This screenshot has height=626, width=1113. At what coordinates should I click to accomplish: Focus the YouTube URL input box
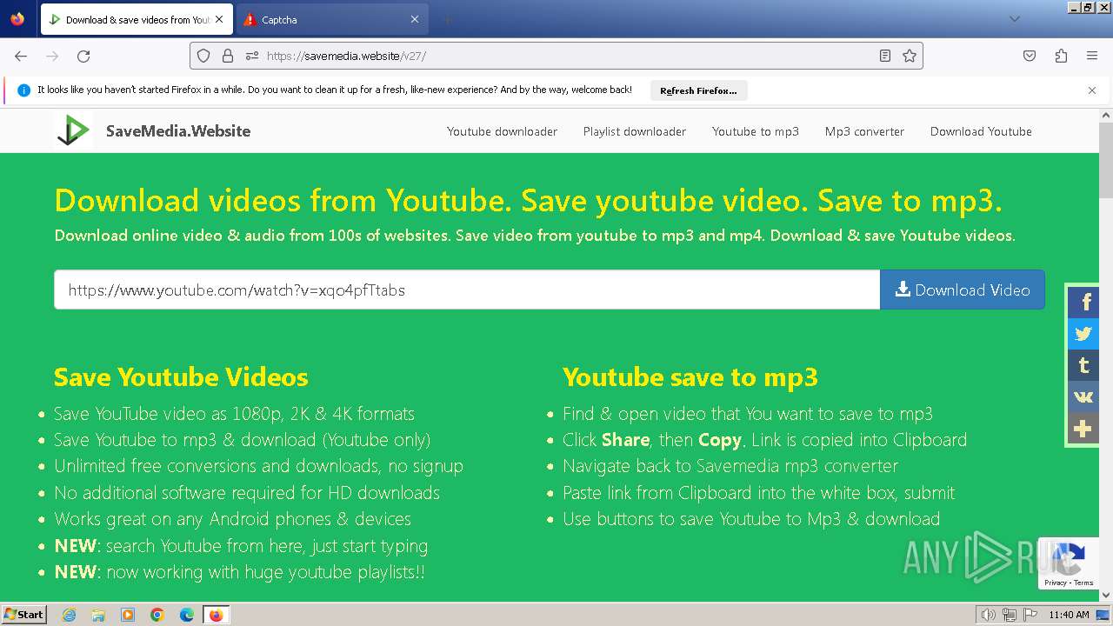pos(467,290)
